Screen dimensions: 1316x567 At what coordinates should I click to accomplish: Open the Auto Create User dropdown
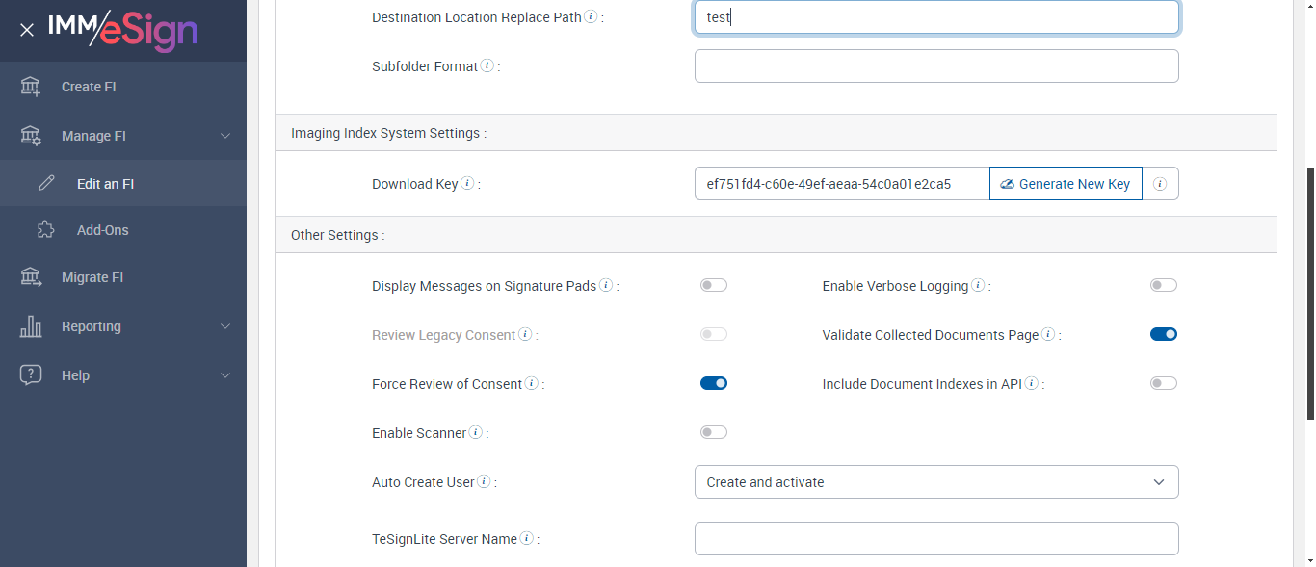pyautogui.click(x=935, y=482)
